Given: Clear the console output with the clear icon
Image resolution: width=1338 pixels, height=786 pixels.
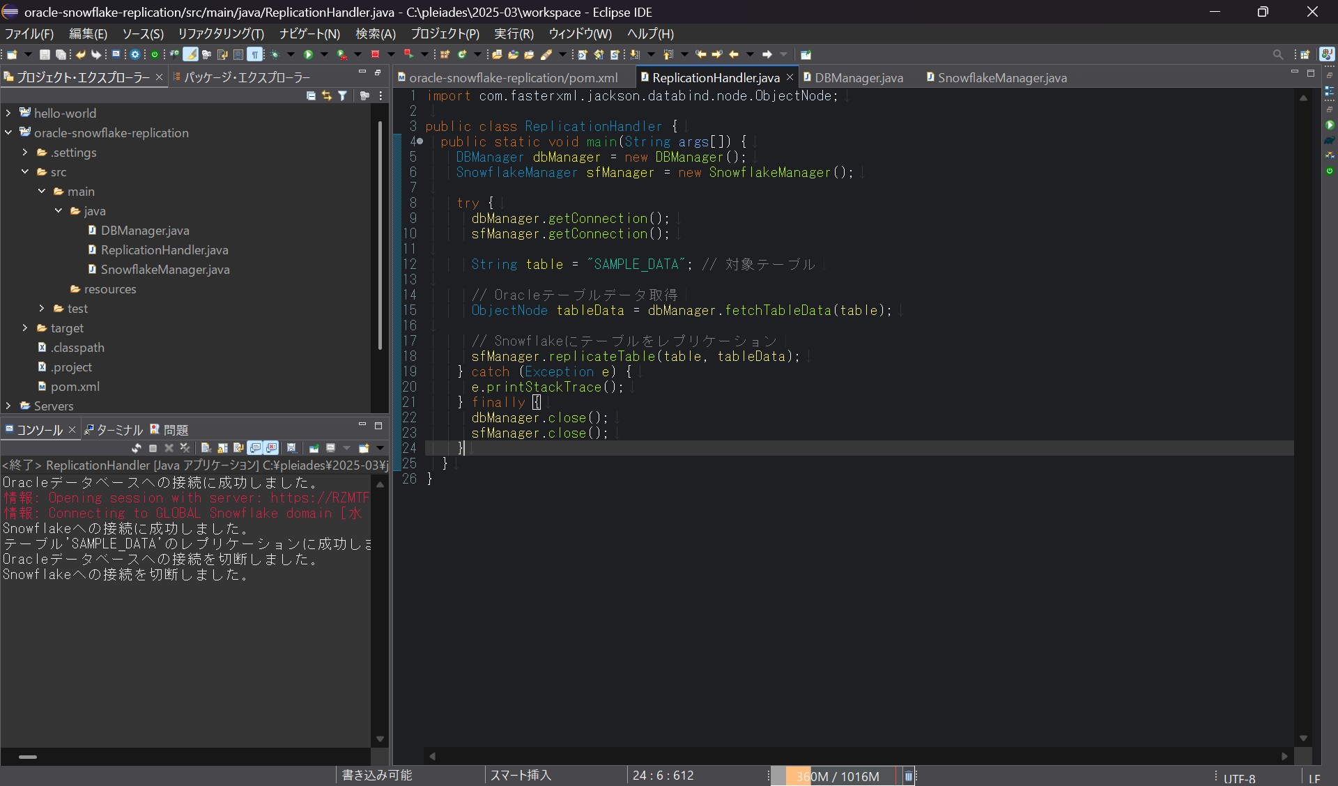Looking at the screenshot, I should 206,448.
